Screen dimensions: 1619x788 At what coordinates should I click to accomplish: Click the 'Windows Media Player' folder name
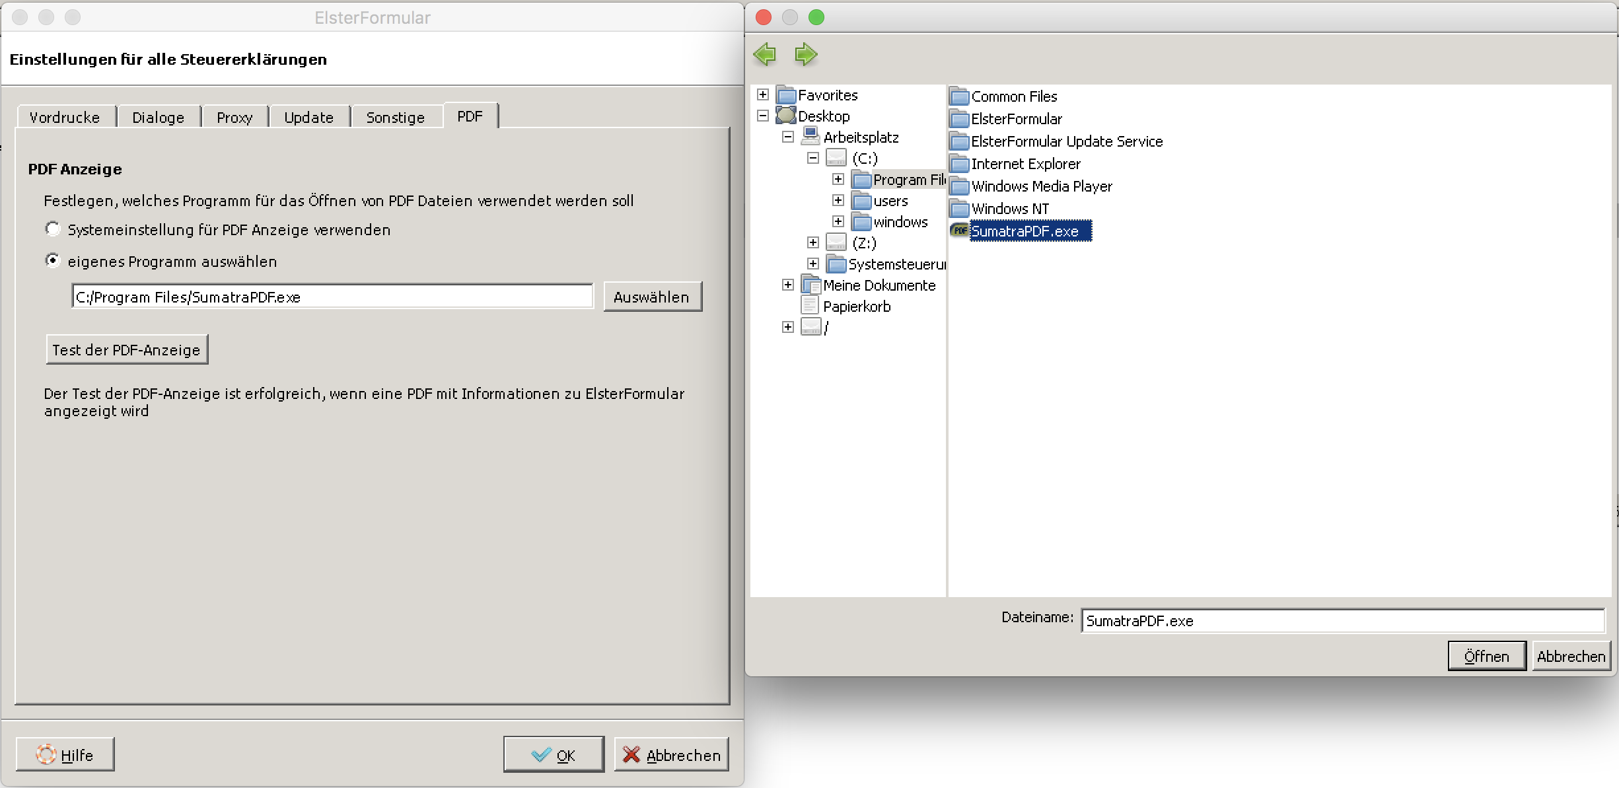tap(1042, 186)
